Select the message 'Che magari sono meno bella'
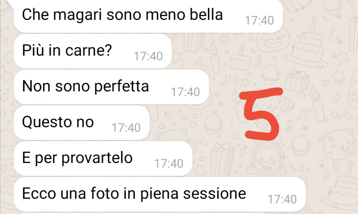The image size is (358, 214). click(x=148, y=16)
